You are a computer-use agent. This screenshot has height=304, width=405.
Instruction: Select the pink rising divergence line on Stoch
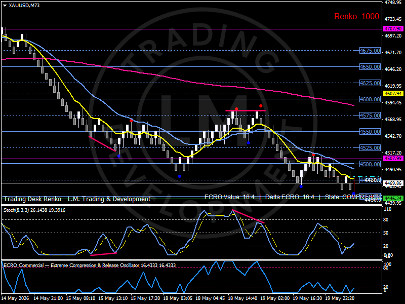click(x=104, y=254)
